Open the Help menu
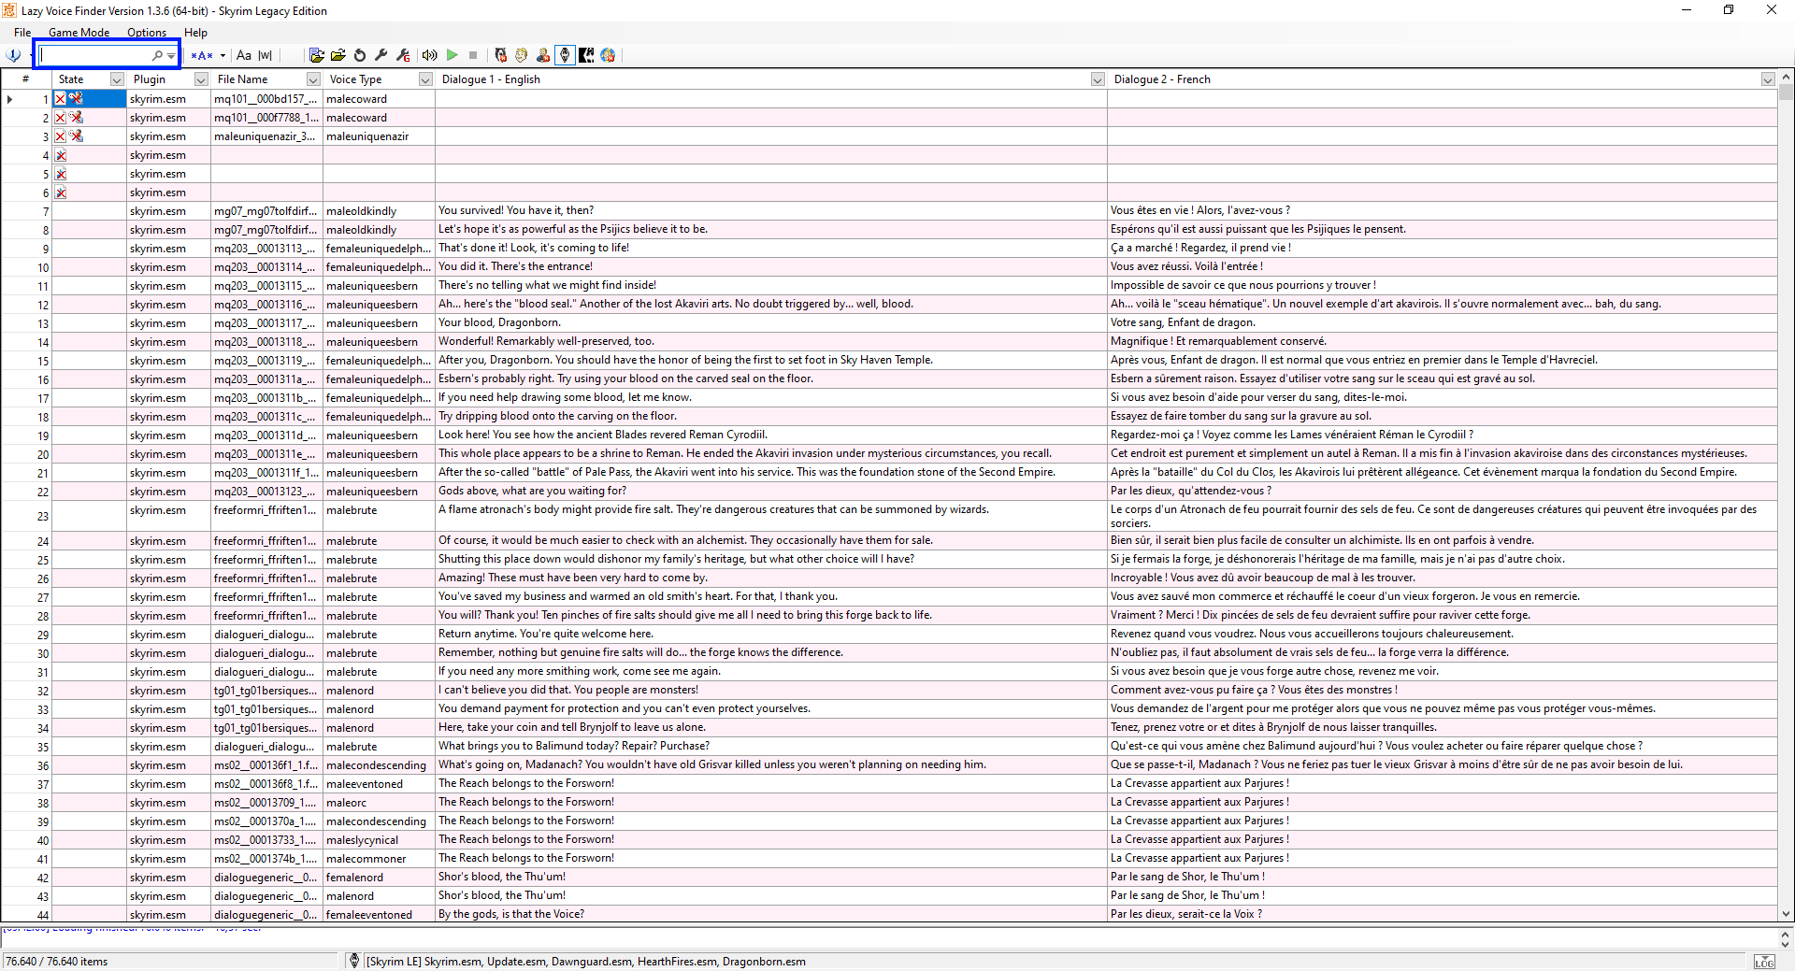1795x971 pixels. click(x=195, y=33)
